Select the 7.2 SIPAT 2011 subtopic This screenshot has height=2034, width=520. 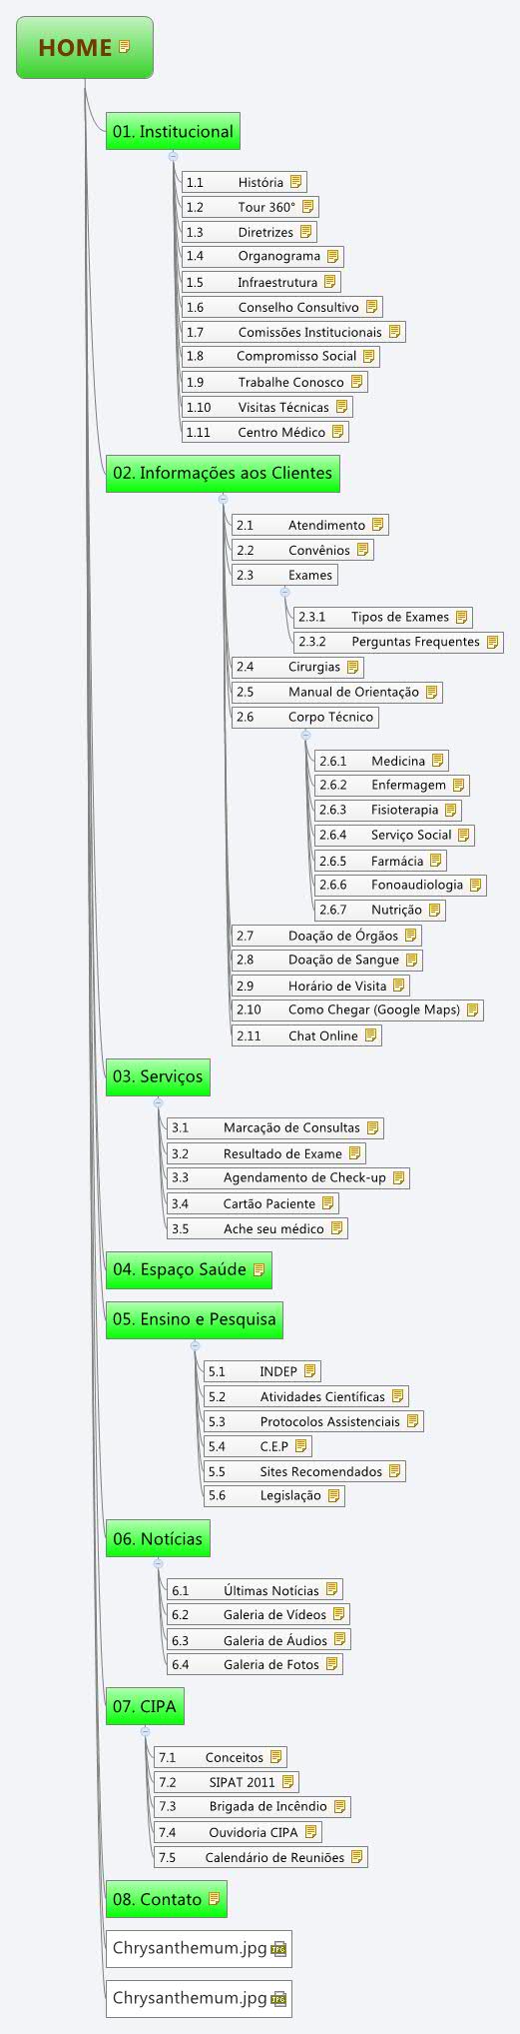coord(228,1781)
